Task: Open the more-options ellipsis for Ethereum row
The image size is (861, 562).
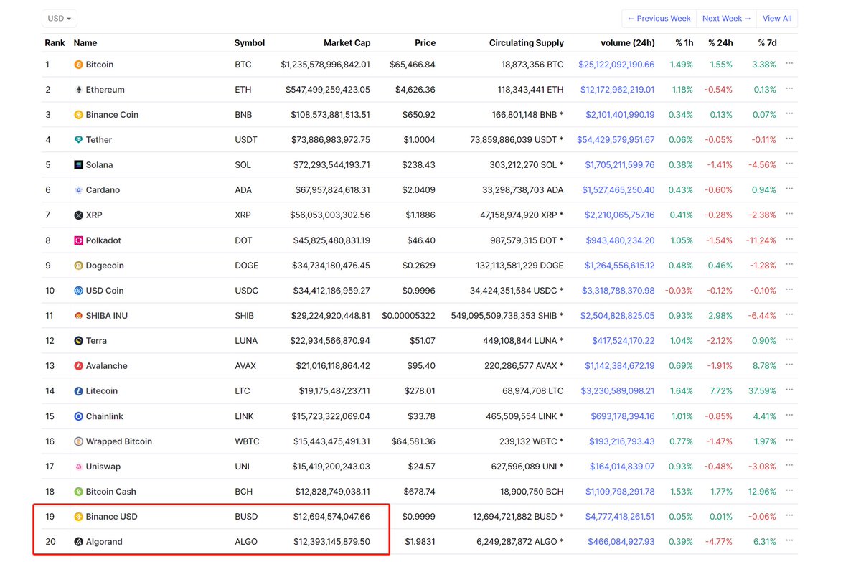Action: [789, 89]
